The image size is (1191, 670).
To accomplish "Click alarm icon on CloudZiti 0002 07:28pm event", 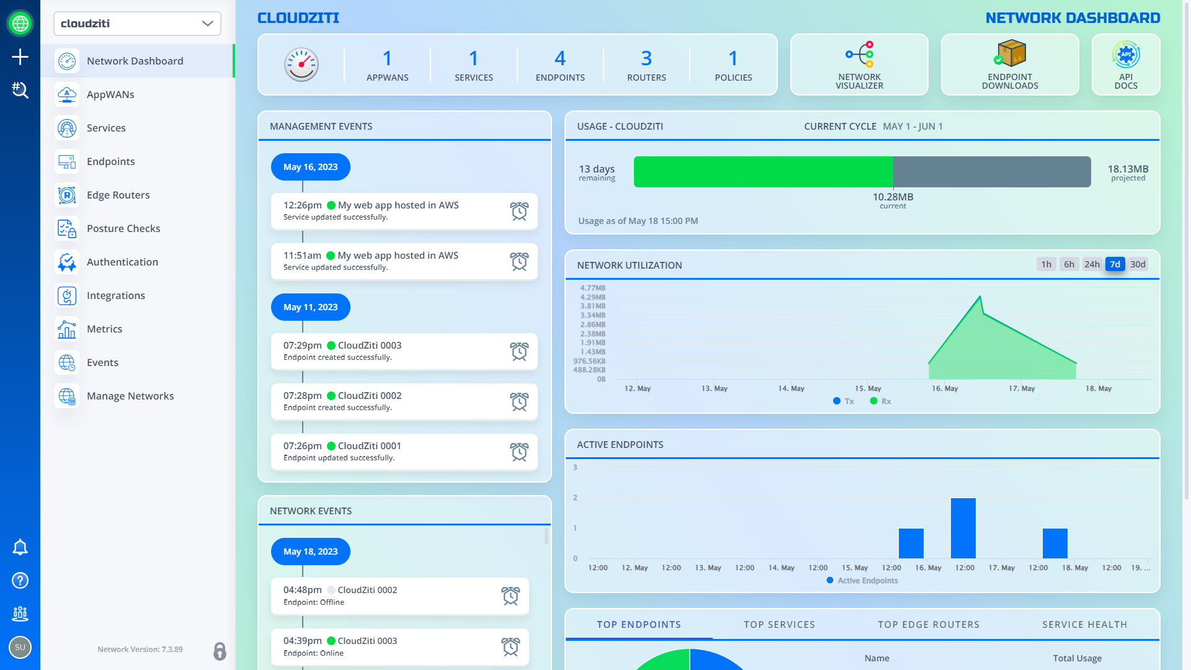I will click(519, 401).
